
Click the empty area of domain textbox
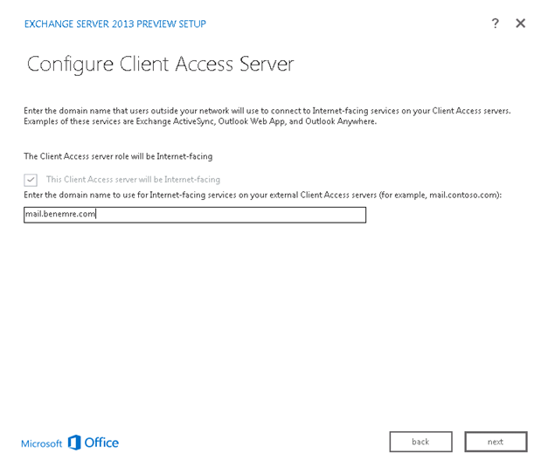point(231,215)
